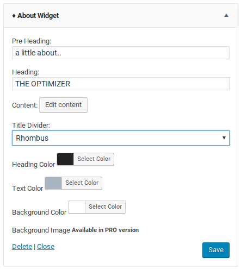Click the Available in PRO version text
The image size is (241, 269).
coord(106,230)
